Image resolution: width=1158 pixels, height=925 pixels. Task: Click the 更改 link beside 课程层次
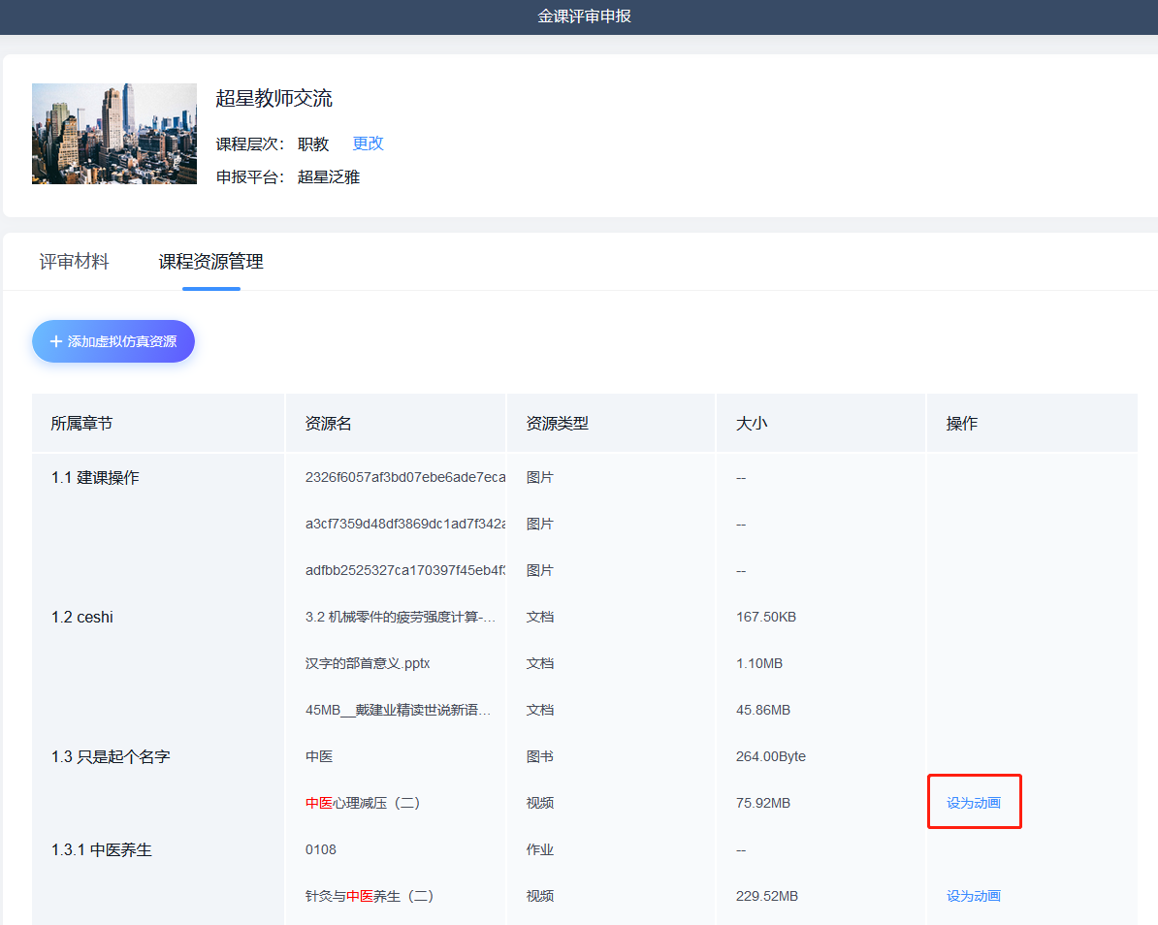[x=368, y=144]
